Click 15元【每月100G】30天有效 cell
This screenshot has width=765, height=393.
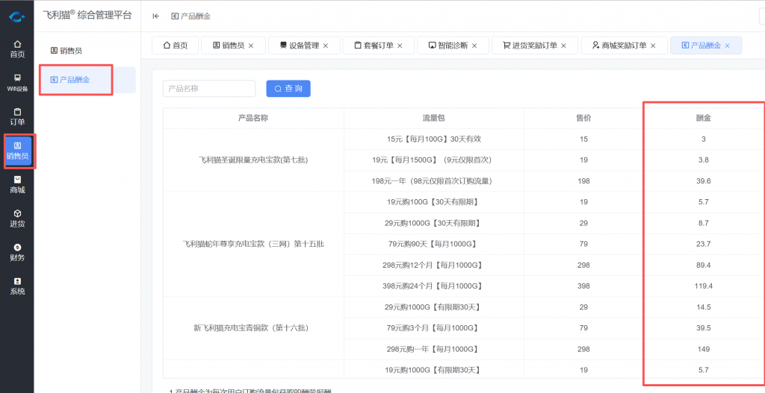tap(434, 139)
